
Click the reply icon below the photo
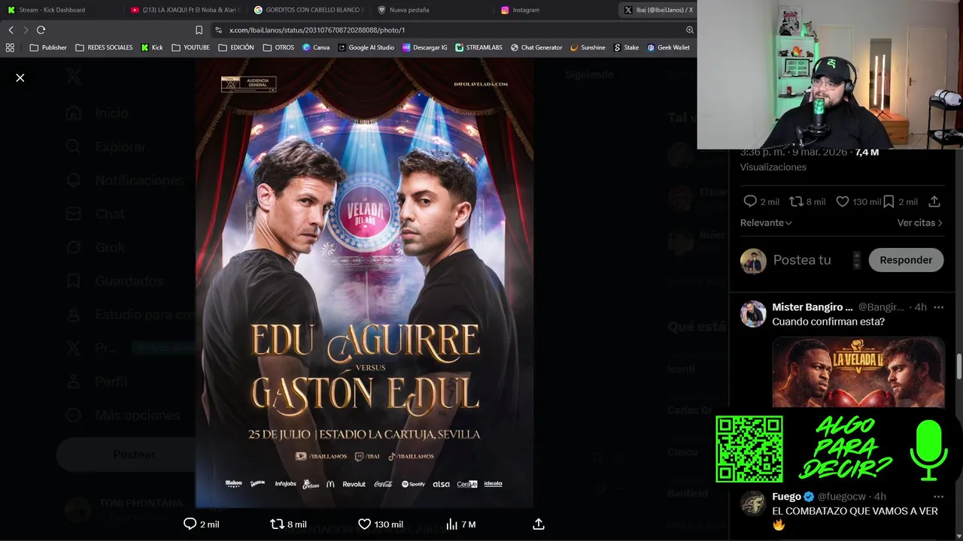point(190,524)
